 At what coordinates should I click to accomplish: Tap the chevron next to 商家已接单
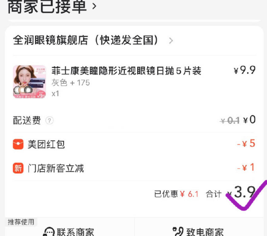[x=94, y=6]
